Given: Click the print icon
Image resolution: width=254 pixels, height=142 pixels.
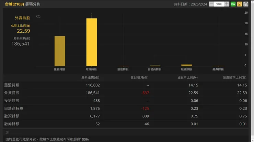Looking at the screenshot, I should pos(246,4).
